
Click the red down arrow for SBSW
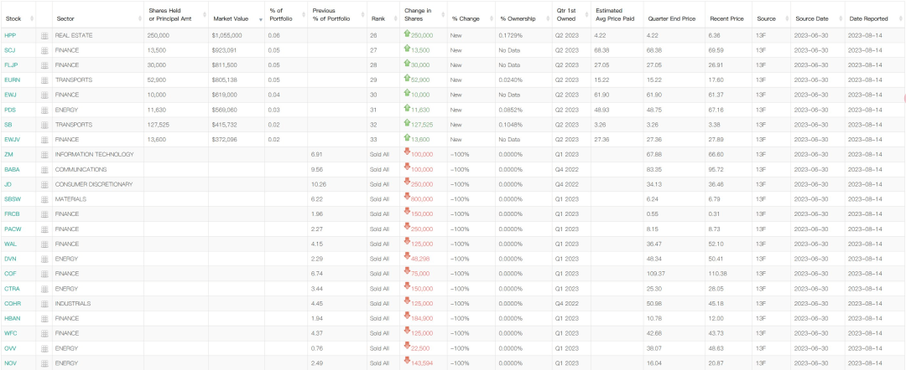click(407, 198)
